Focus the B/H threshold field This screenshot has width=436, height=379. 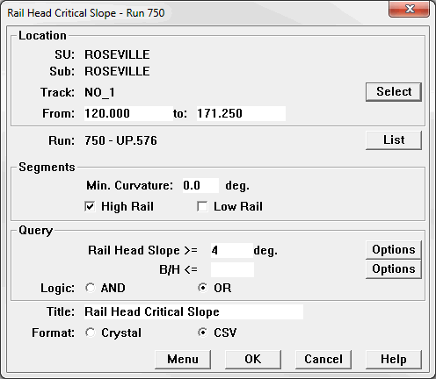pos(232,269)
